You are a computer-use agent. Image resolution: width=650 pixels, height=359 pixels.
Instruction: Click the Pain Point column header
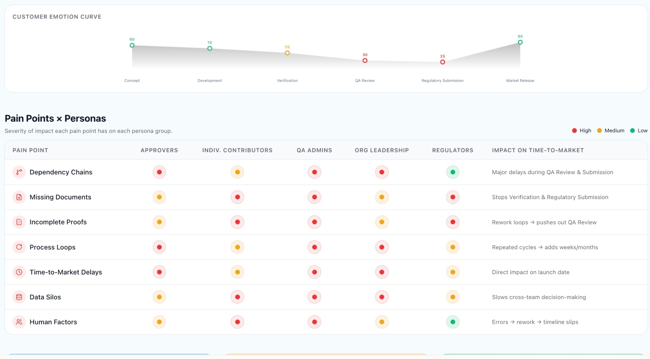click(30, 150)
